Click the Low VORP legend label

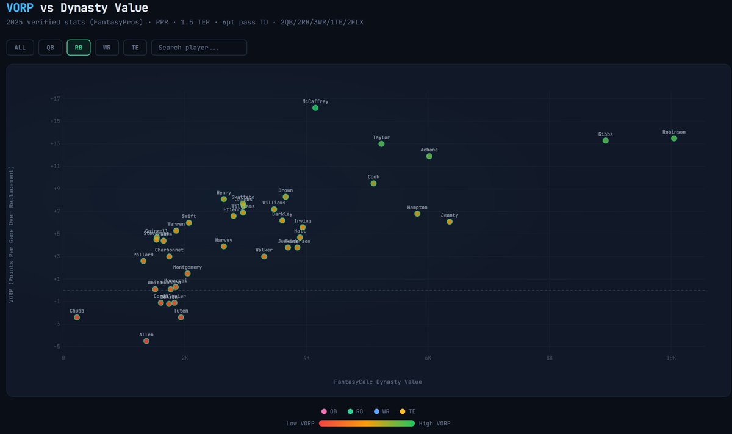click(301, 423)
